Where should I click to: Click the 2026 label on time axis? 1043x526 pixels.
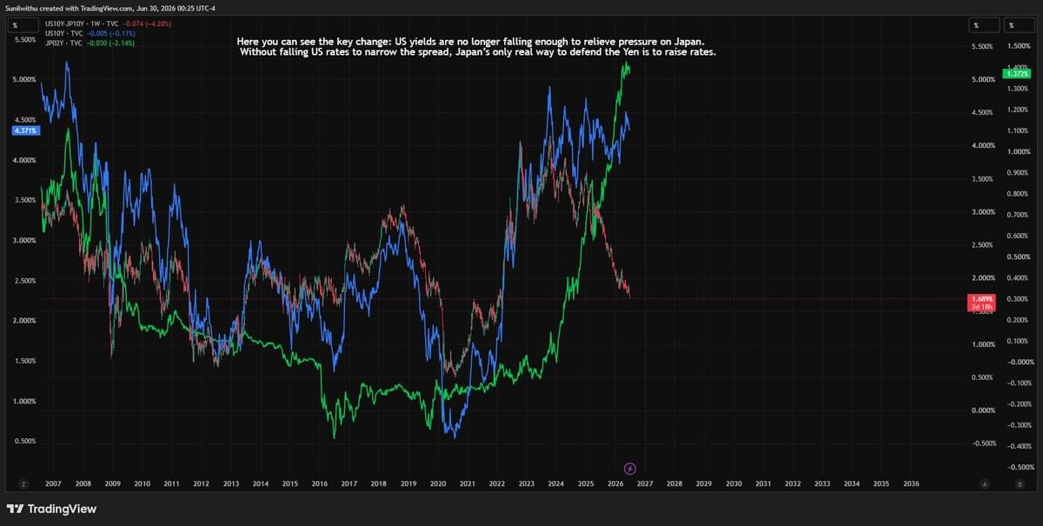point(615,483)
